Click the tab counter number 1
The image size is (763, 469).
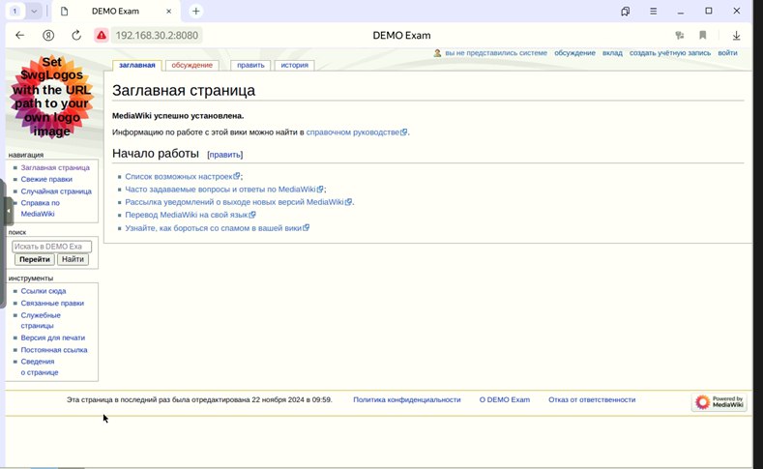(15, 11)
